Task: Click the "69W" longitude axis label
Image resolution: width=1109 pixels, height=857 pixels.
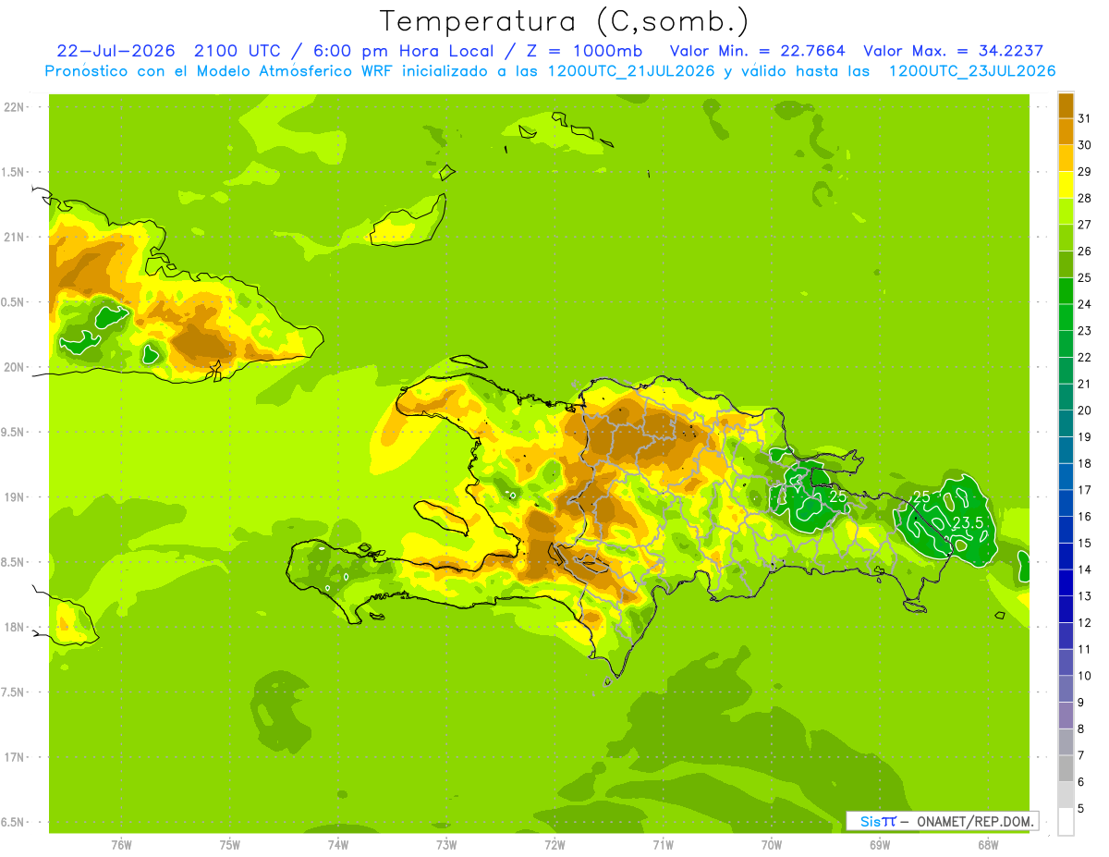Action: (x=880, y=845)
